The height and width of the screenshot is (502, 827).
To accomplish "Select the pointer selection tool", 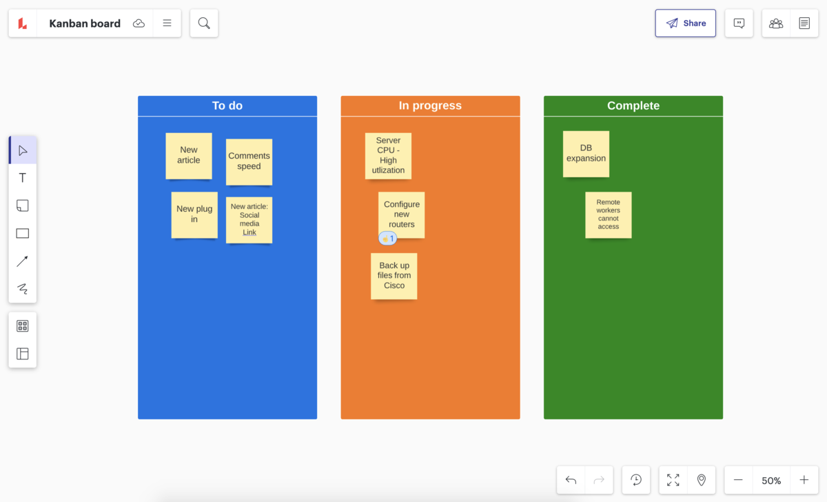I will pos(23,150).
